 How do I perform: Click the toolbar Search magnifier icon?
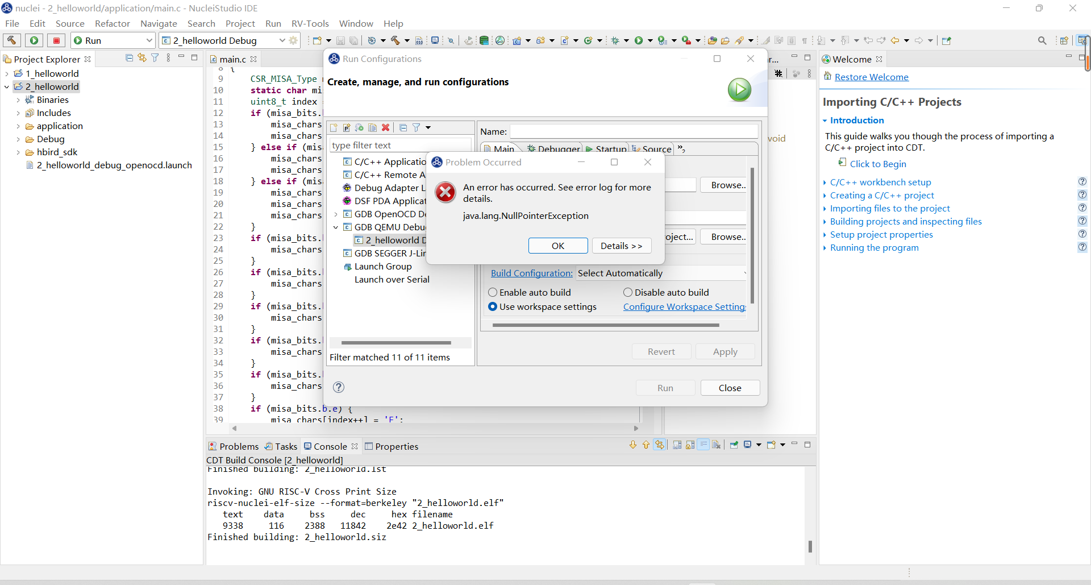1042,40
